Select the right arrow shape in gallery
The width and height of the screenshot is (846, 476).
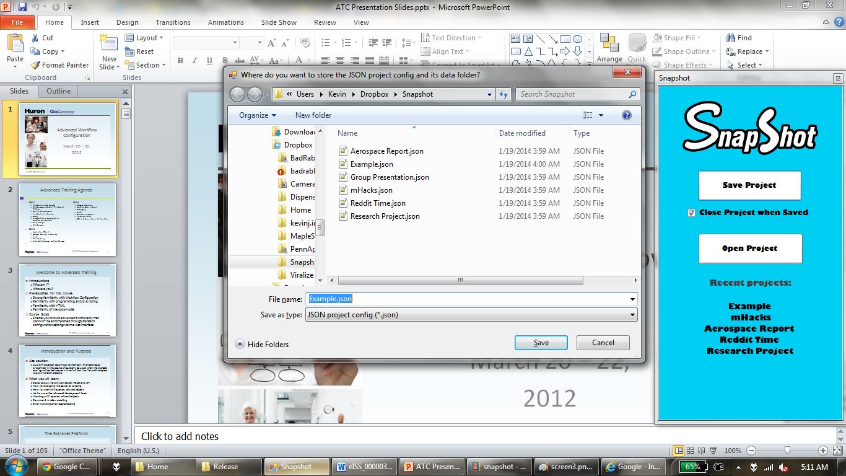pos(564,51)
